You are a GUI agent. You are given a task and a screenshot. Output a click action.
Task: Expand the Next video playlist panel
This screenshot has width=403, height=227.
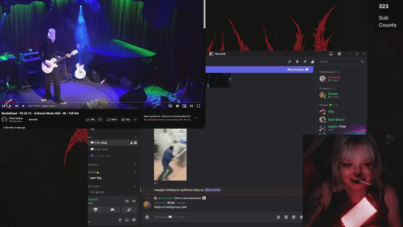click(196, 118)
